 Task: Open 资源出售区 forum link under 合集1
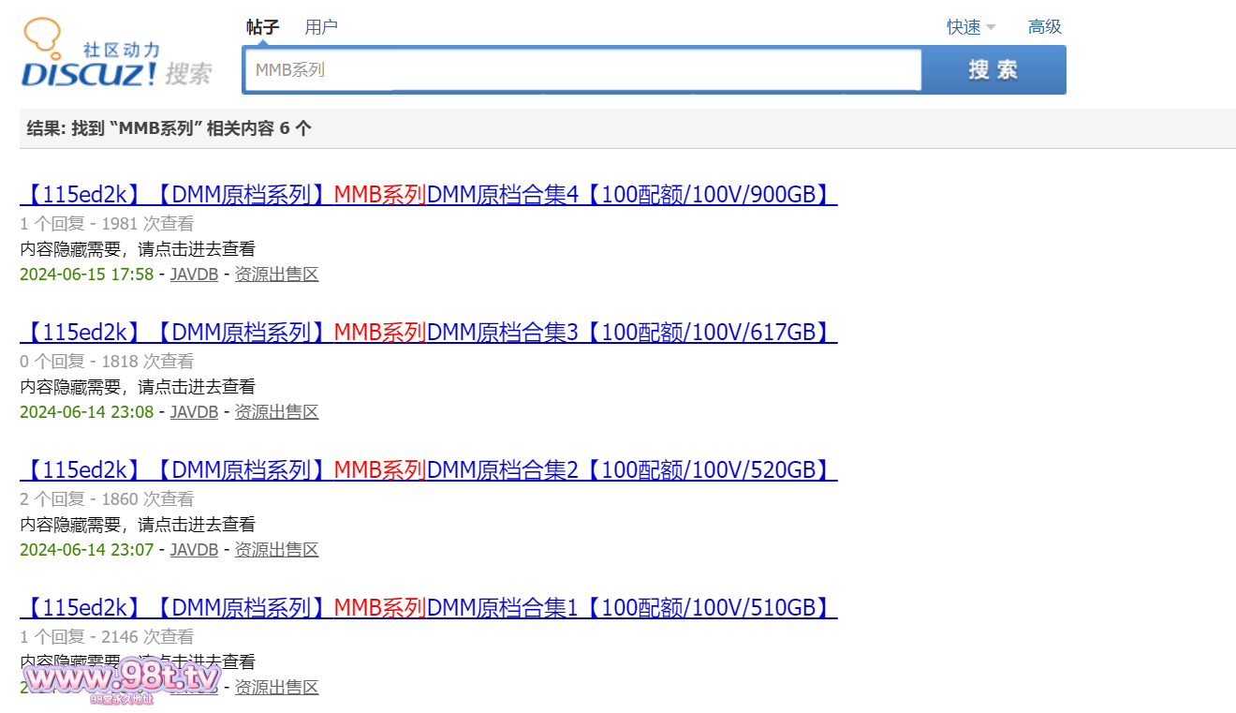coord(276,688)
